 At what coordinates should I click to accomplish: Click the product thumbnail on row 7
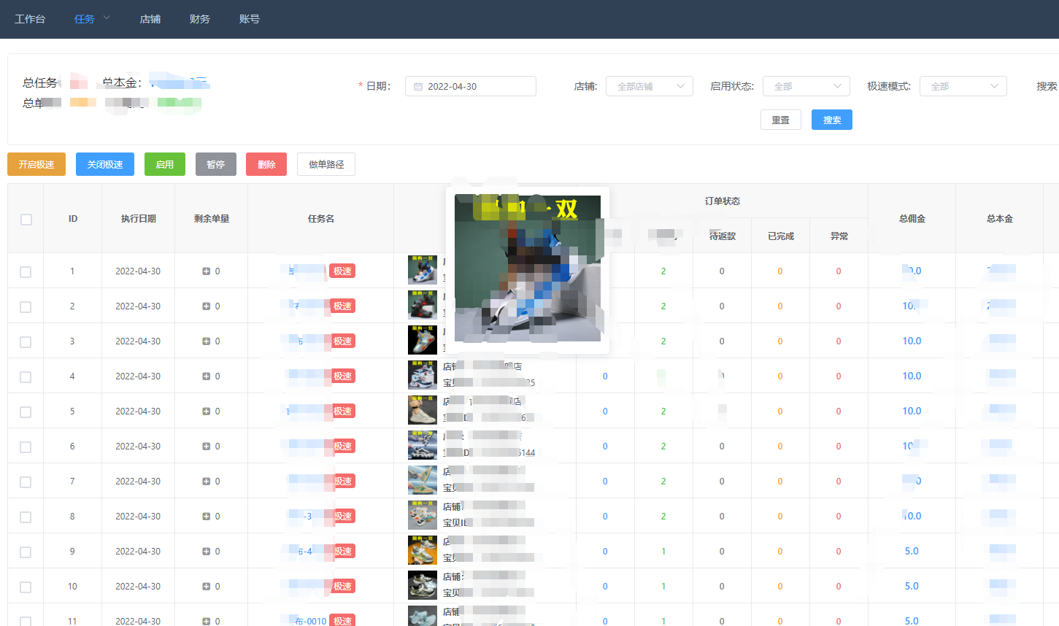click(421, 479)
